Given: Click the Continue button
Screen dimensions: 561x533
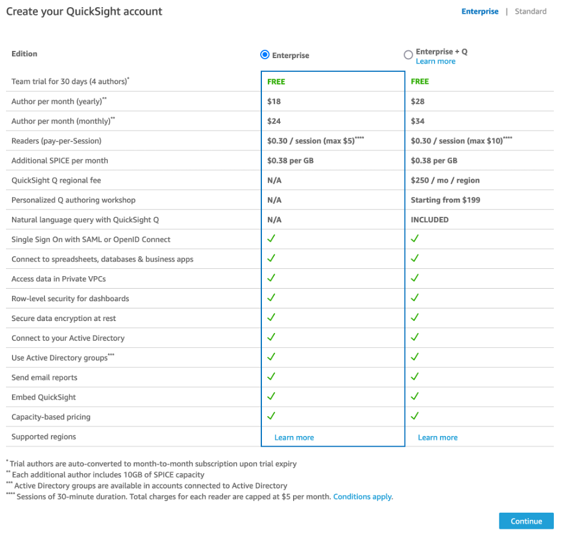Looking at the screenshot, I should (x=526, y=520).
